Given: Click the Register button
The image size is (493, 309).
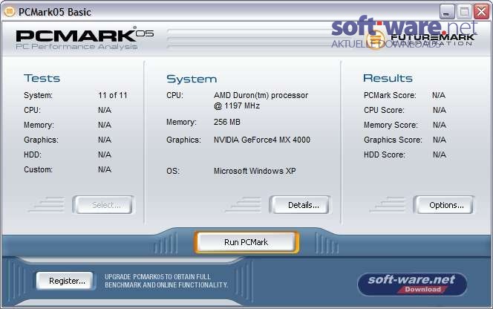Looking at the screenshot, I should pos(65,281).
